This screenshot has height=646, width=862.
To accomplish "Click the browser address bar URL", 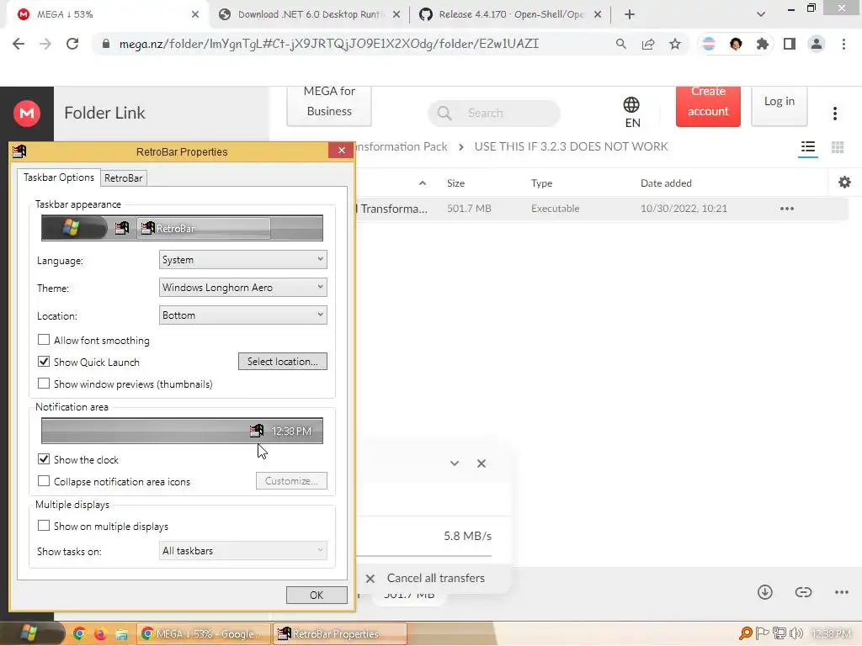I will [x=329, y=44].
